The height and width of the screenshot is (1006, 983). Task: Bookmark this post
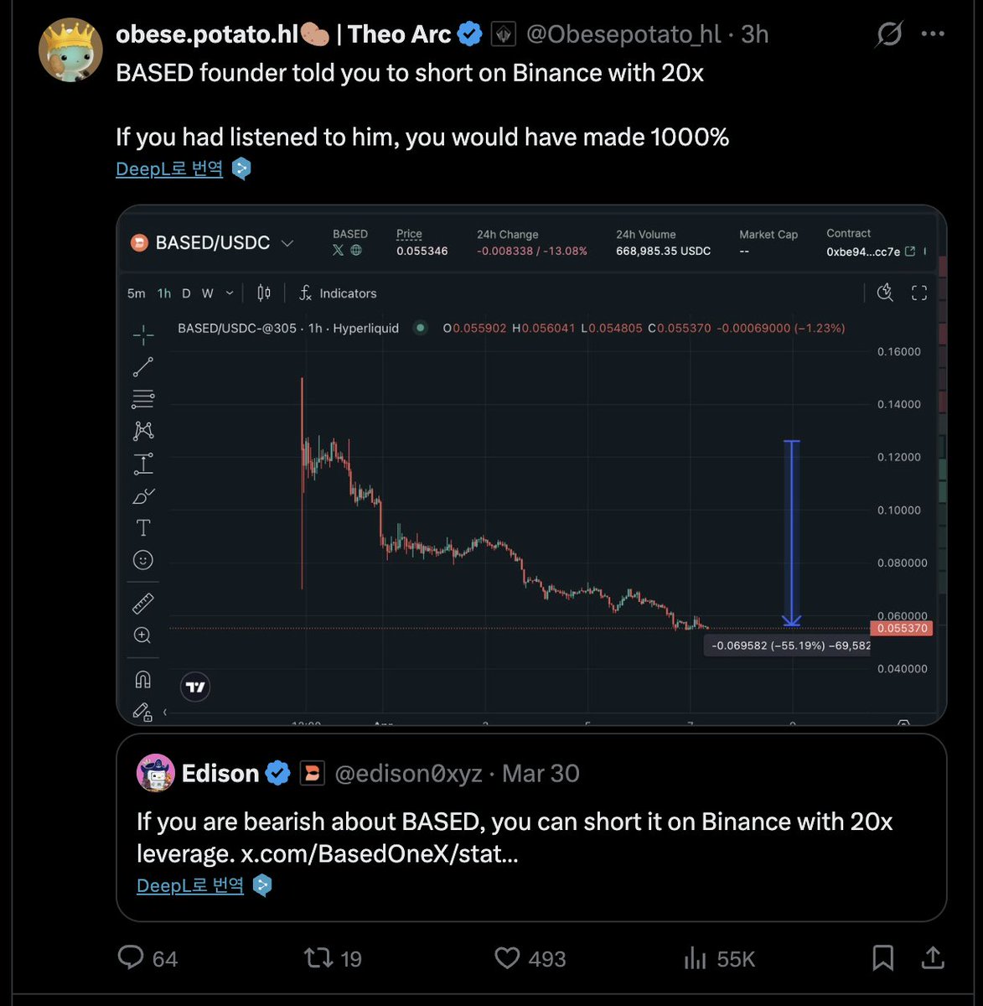coord(882,957)
